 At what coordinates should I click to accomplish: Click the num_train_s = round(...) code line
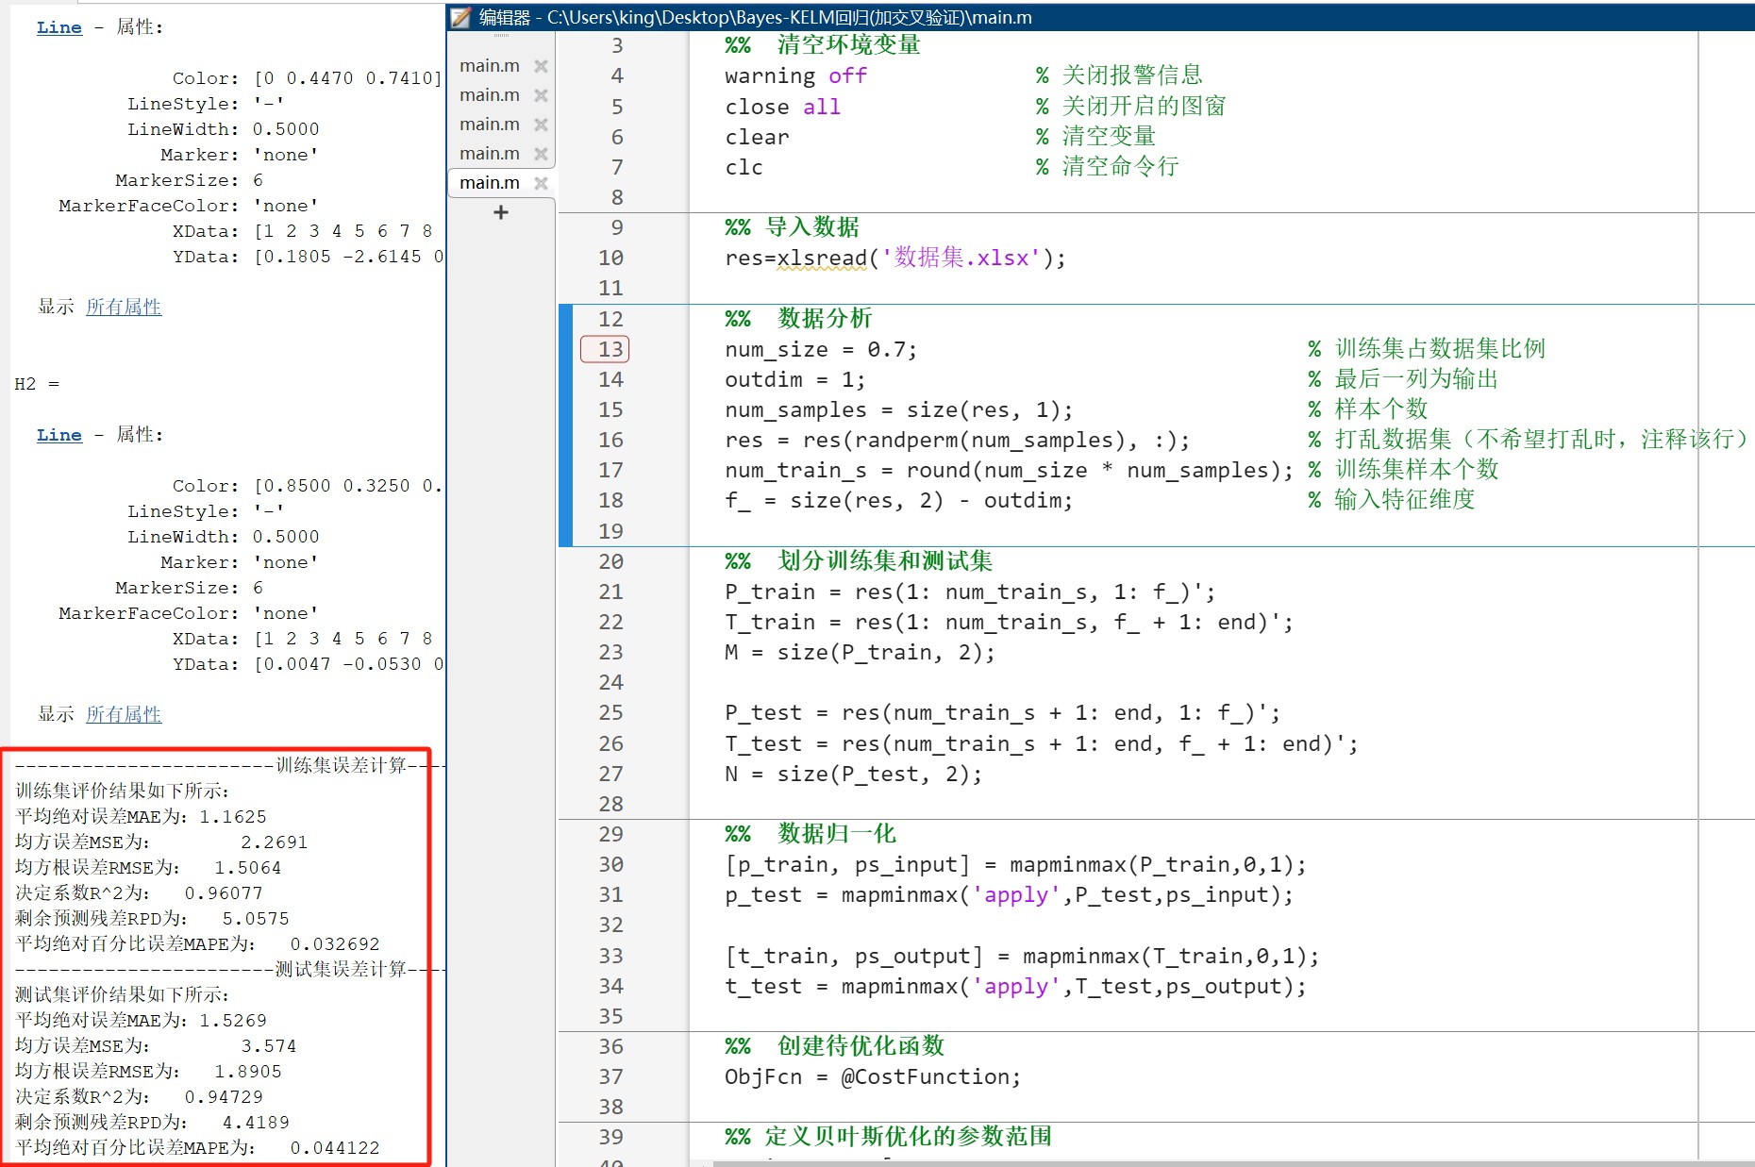click(x=1010, y=470)
